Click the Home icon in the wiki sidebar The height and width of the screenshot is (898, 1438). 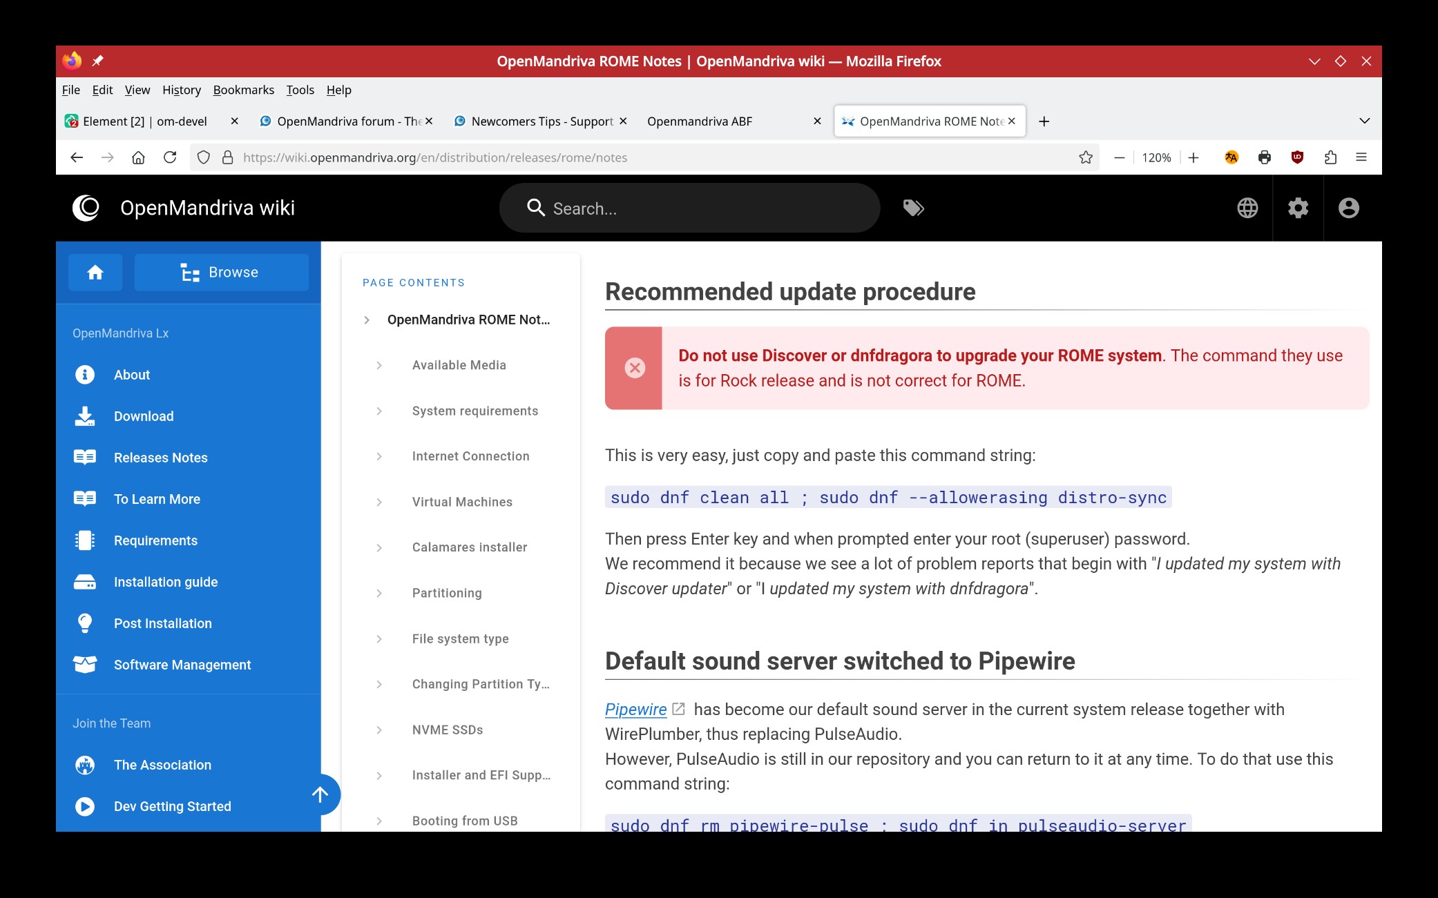(x=95, y=272)
